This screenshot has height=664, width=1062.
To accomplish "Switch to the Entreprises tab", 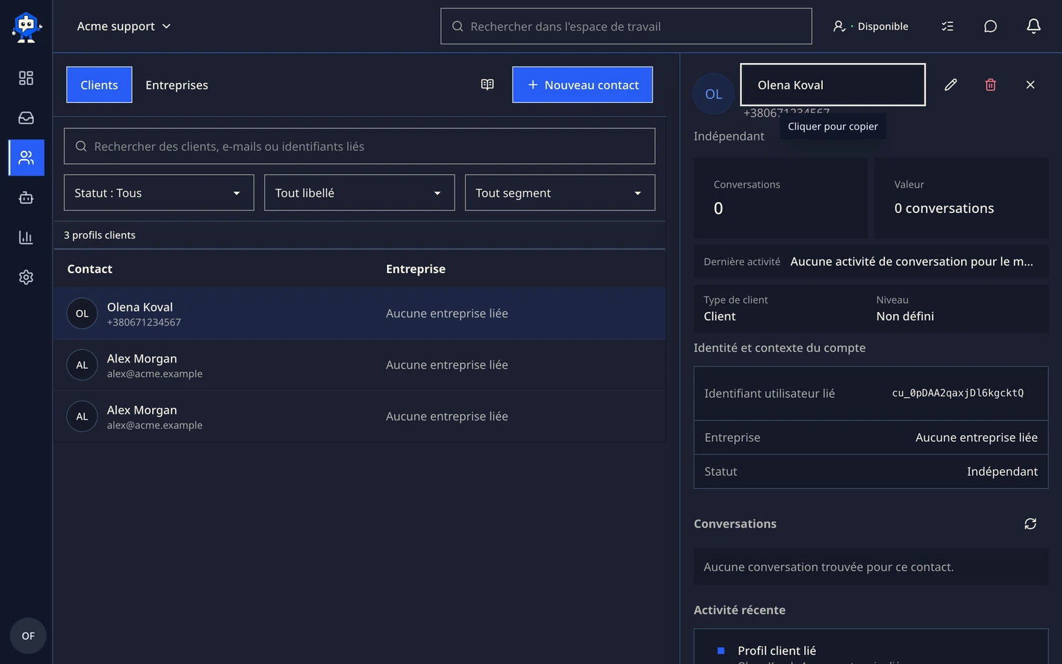I will [x=177, y=85].
